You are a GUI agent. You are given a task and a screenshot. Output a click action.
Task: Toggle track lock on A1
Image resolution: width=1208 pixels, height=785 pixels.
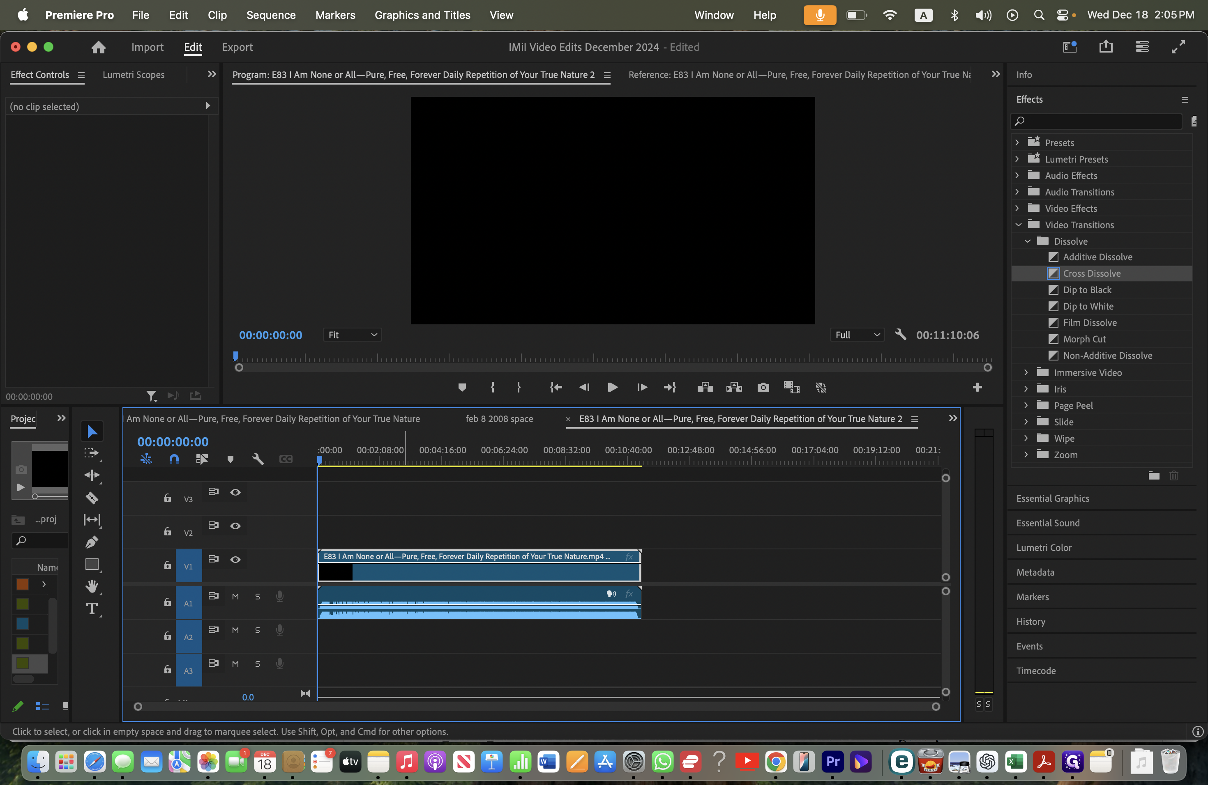(168, 602)
